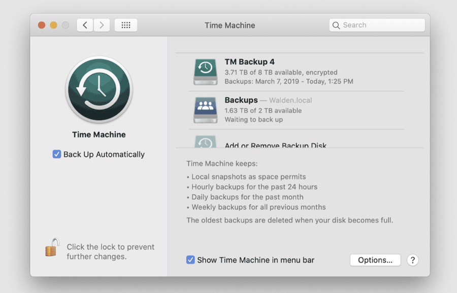Go forward with the right arrow button
Image resolution: width=457 pixels, height=293 pixels.
click(x=102, y=25)
